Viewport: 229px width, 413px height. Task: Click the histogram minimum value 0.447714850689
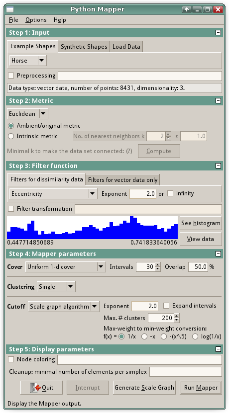point(30,243)
